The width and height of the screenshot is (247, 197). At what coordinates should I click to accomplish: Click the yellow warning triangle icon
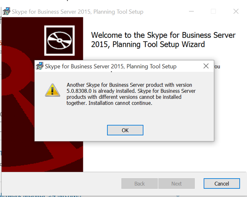[x=52, y=90]
